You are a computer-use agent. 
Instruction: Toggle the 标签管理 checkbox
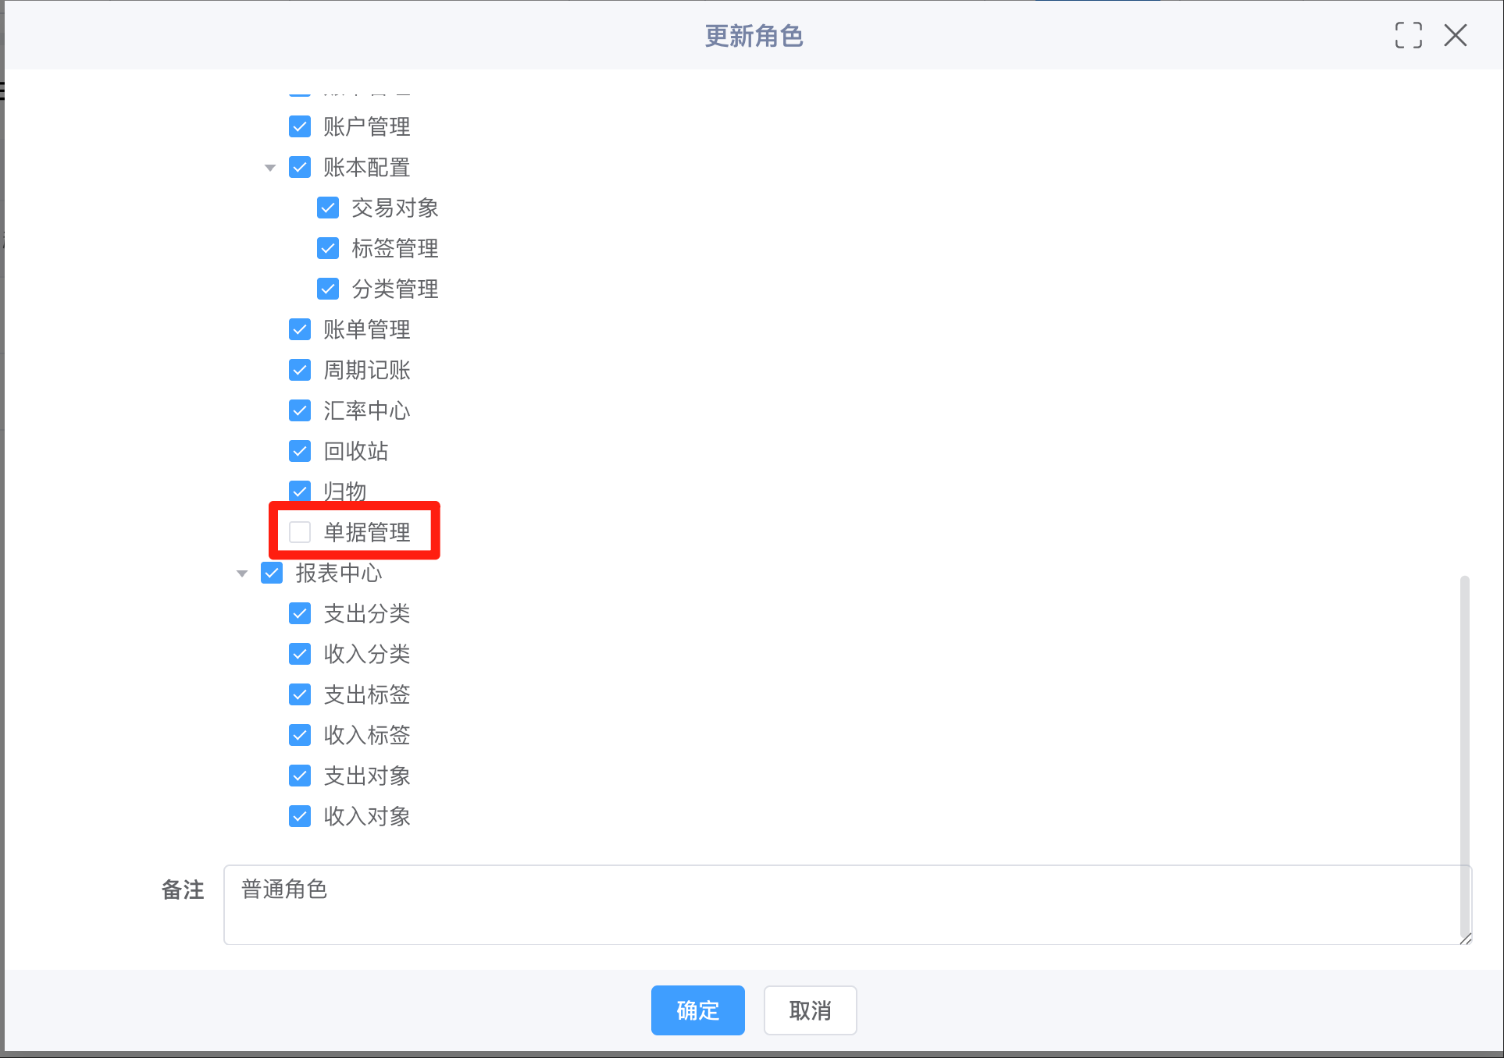pyautogui.click(x=328, y=248)
